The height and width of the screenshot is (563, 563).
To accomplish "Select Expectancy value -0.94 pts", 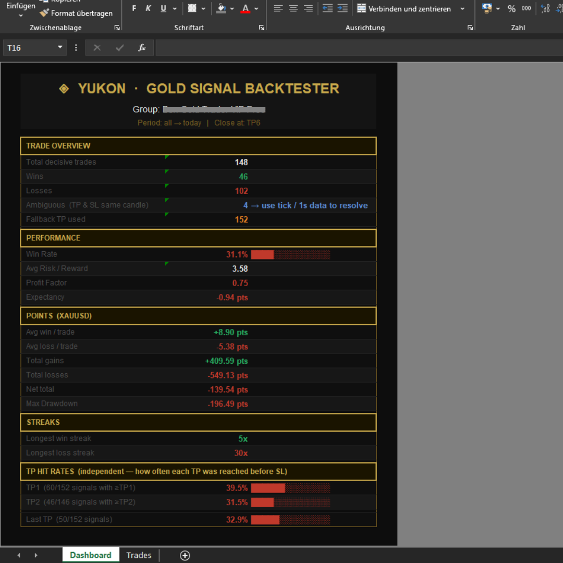I will click(232, 298).
